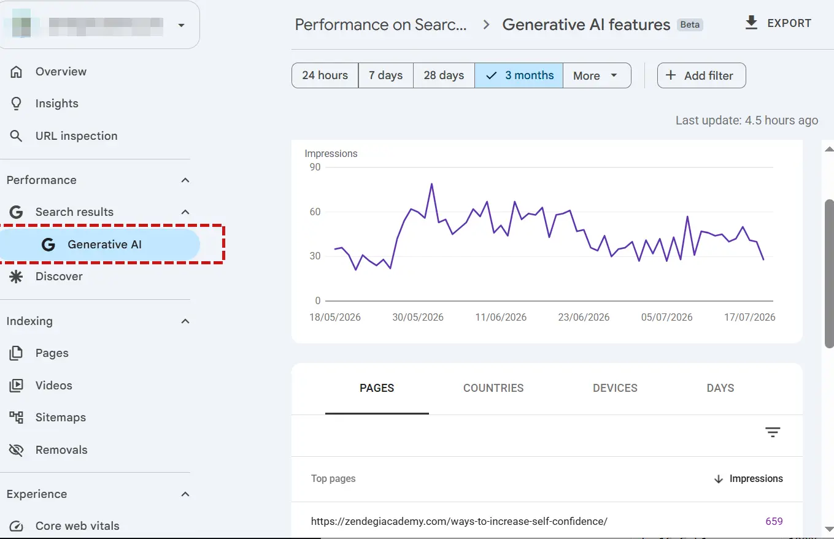Switch to the Devices tab
The width and height of the screenshot is (834, 539).
pos(615,388)
